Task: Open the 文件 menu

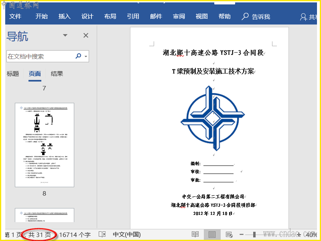Action: click(15, 16)
